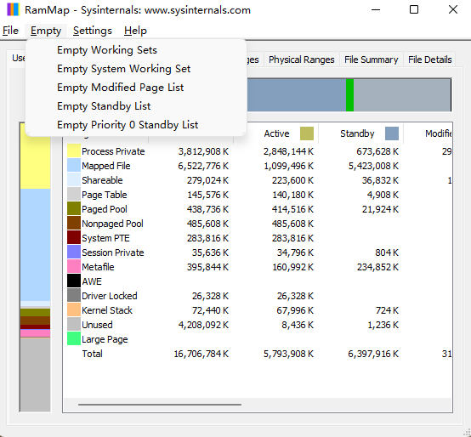Click Metafile active value 160,992 K
The image size is (471, 437).
pyautogui.click(x=292, y=267)
